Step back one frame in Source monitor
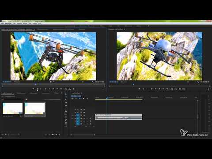The image size is (212, 159). 49,89
